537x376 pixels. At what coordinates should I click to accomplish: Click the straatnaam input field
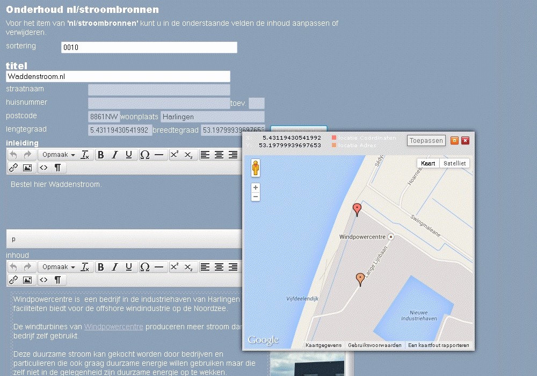pos(159,90)
